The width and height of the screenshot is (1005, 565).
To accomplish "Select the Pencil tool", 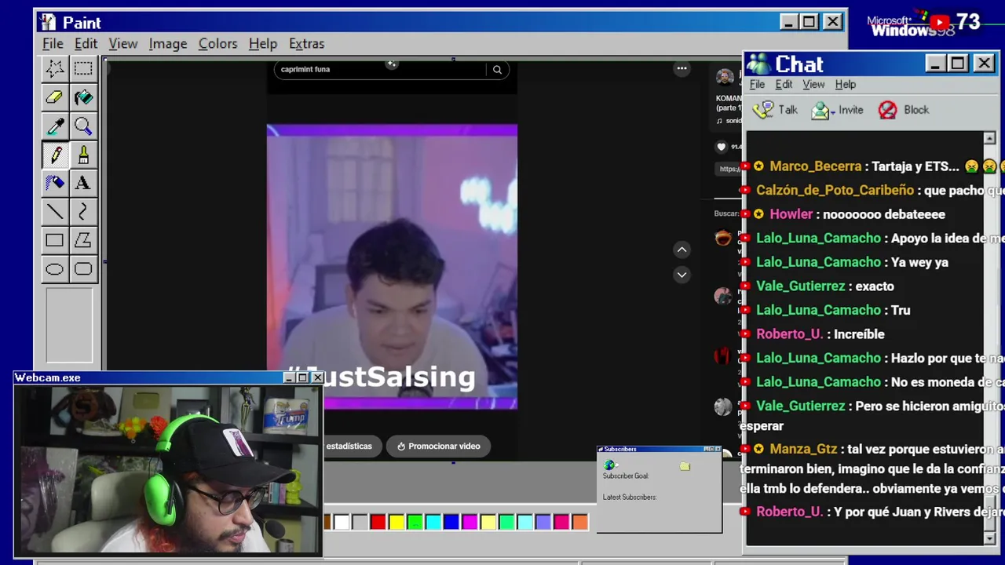I will coord(54,155).
